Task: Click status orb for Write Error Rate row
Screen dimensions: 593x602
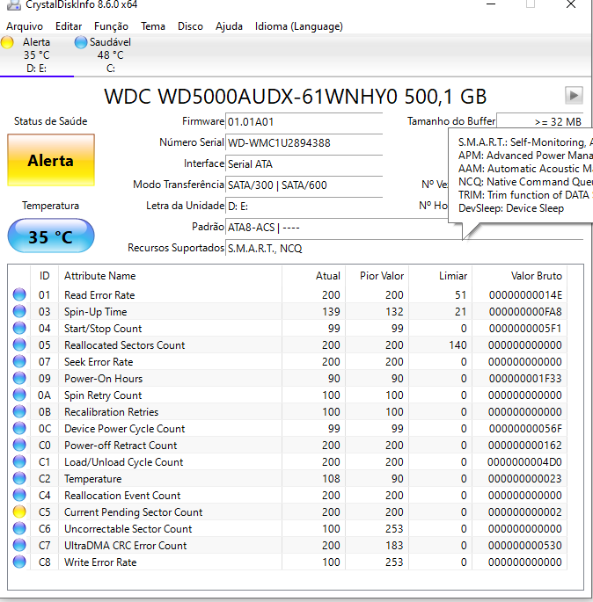Action: (19, 562)
